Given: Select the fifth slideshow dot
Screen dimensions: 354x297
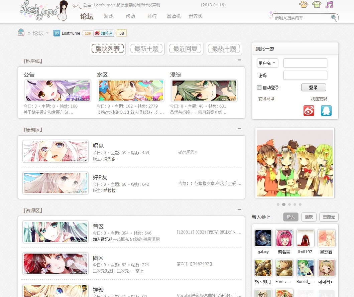Looking at the screenshot, I should pyautogui.click(x=300, y=204).
